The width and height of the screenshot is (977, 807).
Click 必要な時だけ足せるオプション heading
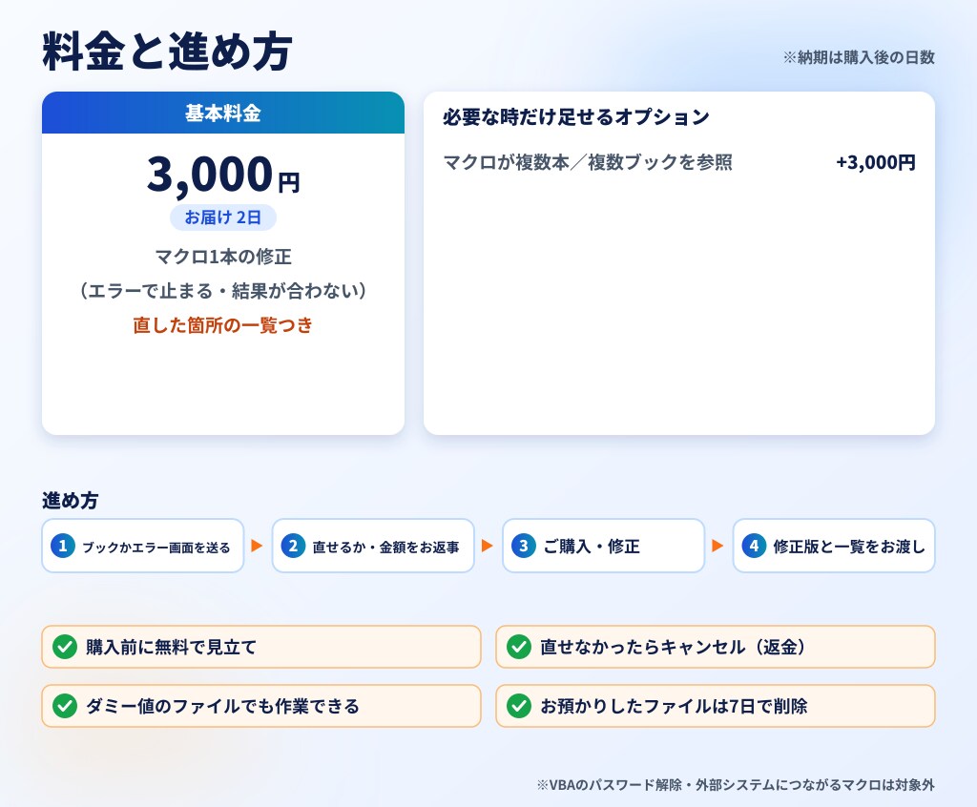(x=576, y=116)
